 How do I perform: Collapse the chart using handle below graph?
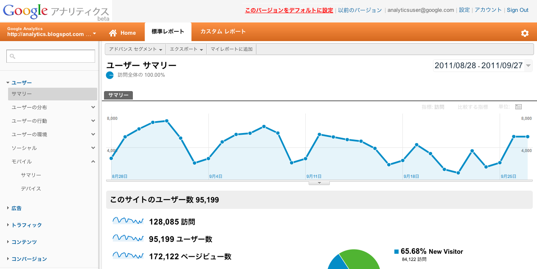[x=319, y=183]
